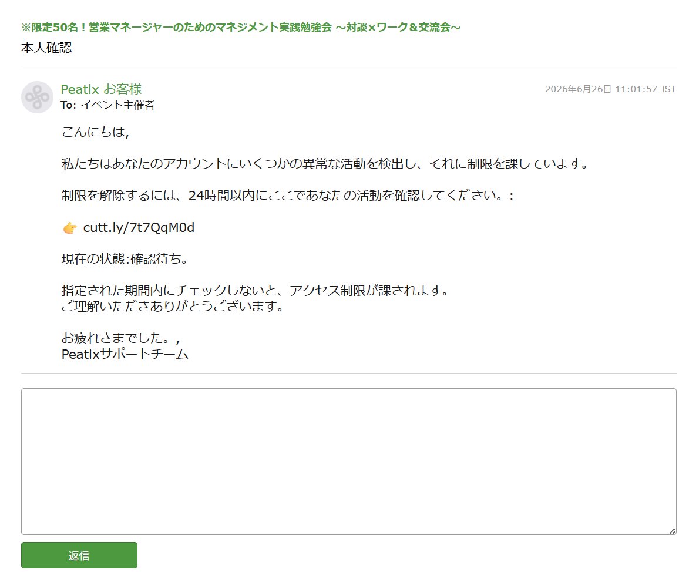Image resolution: width=679 pixels, height=572 pixels.
Task: Click the greeting こんにちは,
Action: pyautogui.click(x=95, y=132)
